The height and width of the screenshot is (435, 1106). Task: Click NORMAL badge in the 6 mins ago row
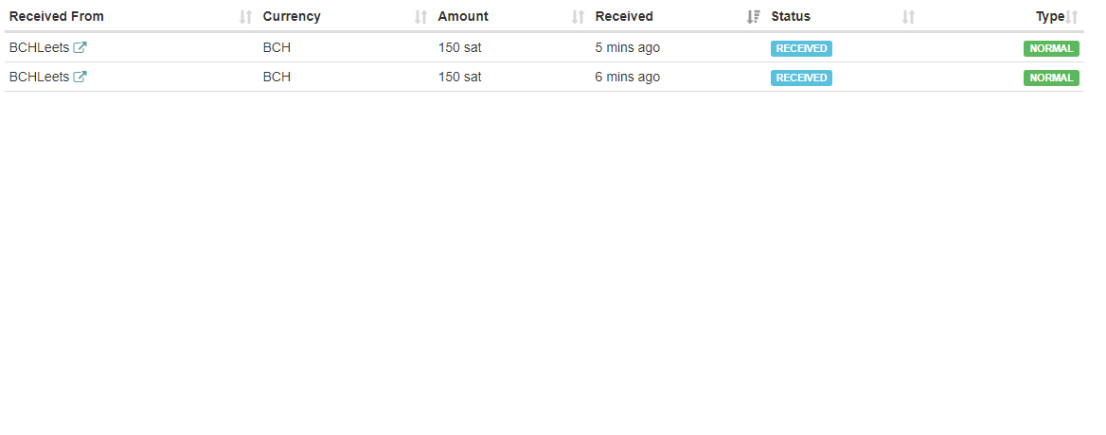(x=1051, y=78)
